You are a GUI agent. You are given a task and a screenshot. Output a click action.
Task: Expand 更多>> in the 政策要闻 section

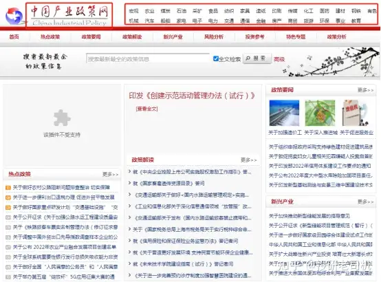coord(365,90)
